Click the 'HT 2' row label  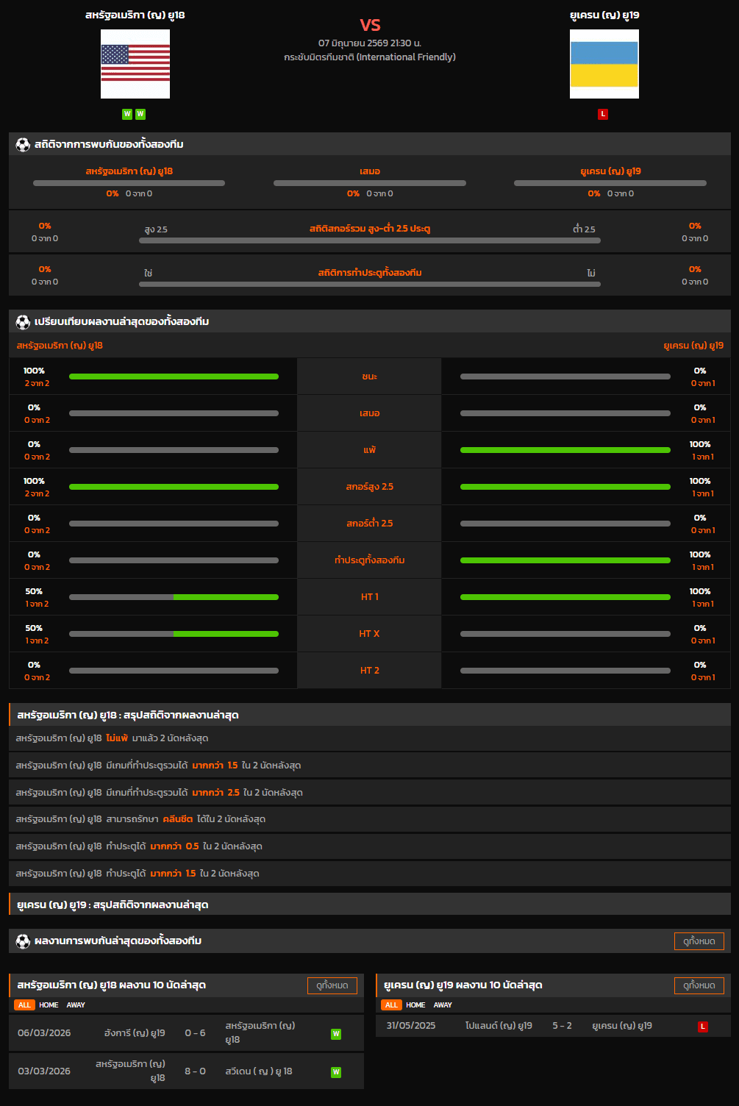[370, 671]
